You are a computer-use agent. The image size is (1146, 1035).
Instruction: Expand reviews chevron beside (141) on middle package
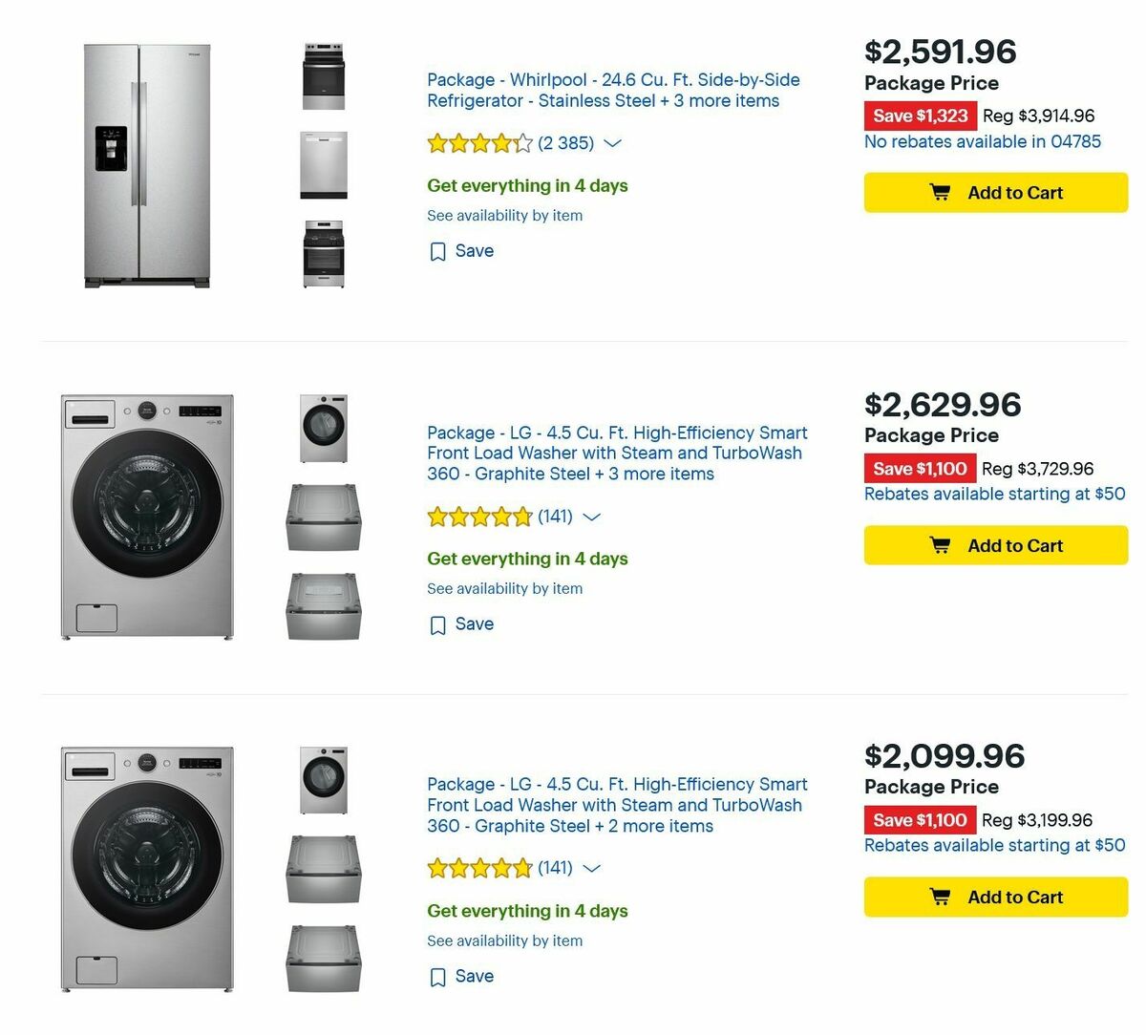[592, 517]
